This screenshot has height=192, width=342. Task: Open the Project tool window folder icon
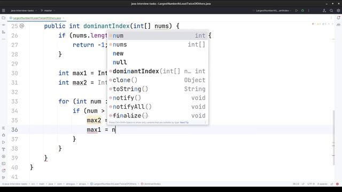point(4,18)
